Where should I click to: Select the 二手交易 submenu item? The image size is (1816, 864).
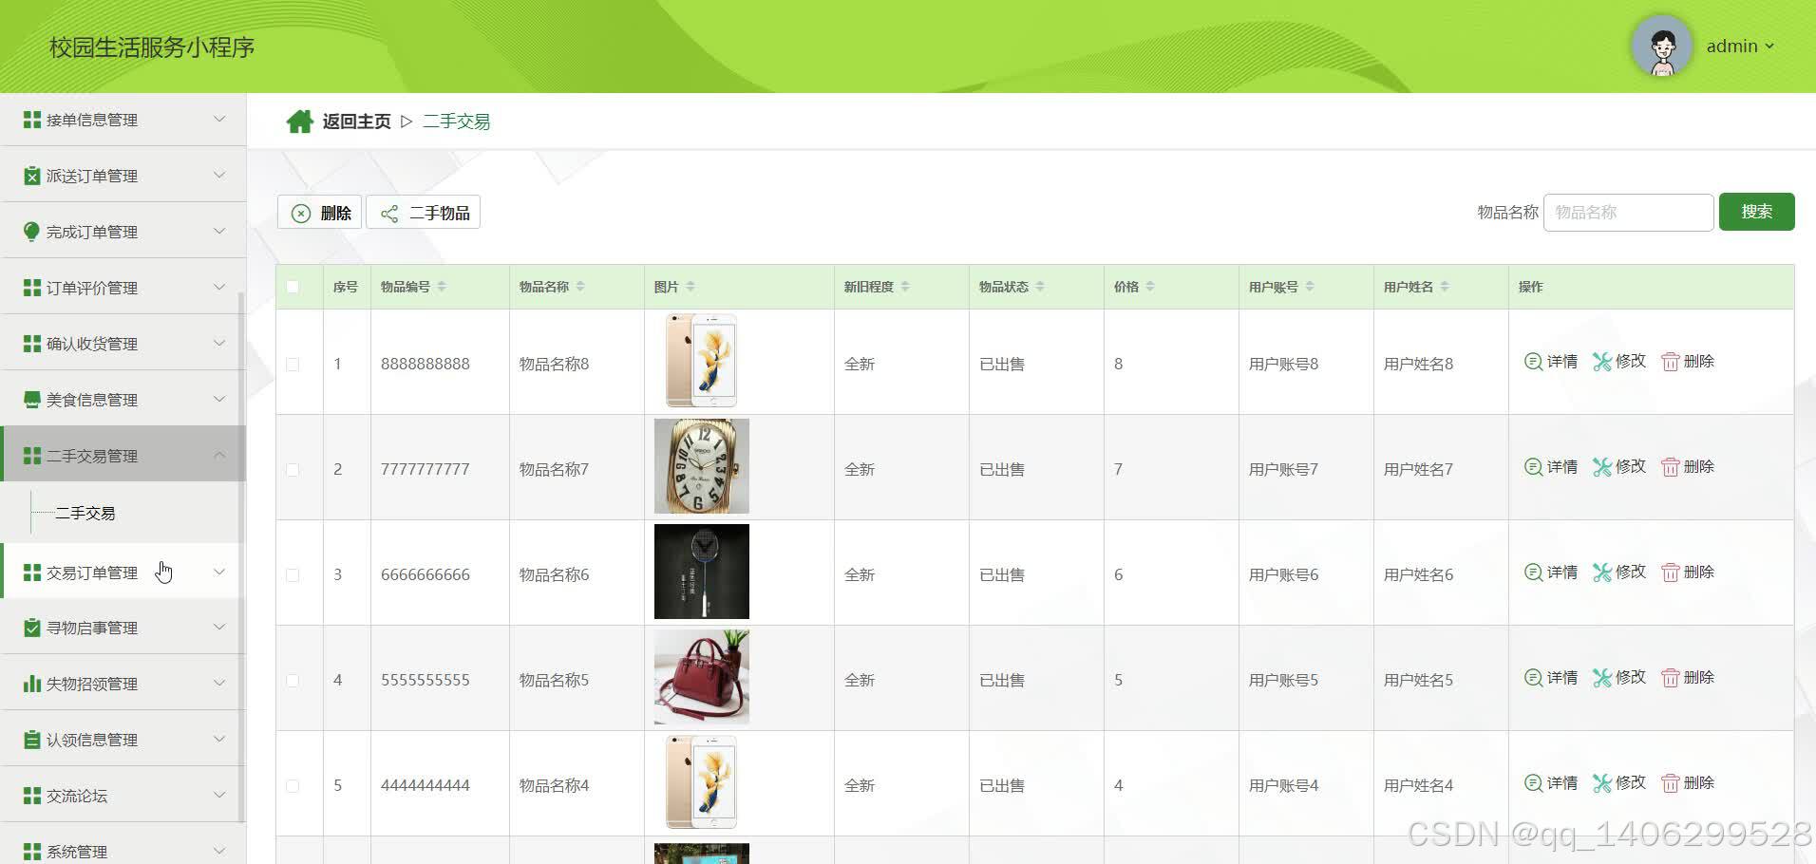[x=85, y=513]
